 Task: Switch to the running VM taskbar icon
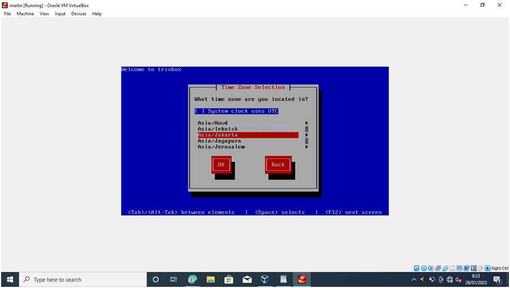[302, 280]
